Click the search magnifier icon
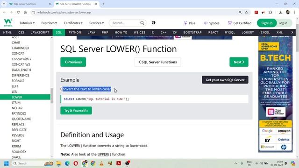299x168 pixels. (142, 23)
